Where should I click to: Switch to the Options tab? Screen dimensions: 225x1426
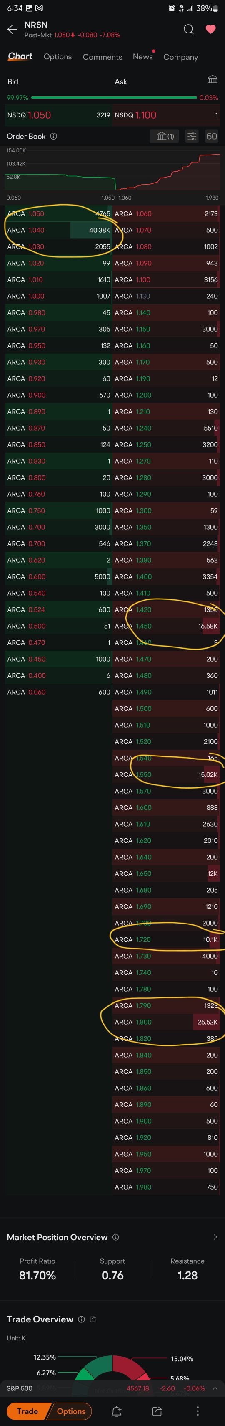pos(57,57)
